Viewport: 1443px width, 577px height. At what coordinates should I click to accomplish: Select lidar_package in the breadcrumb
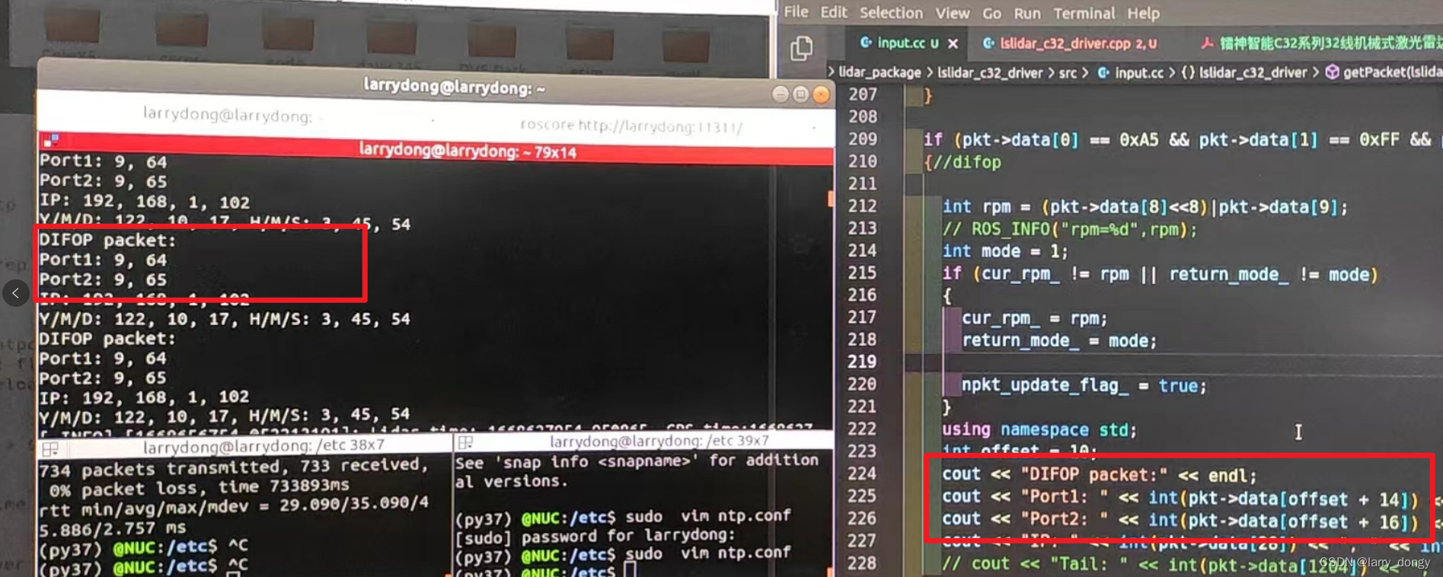point(880,72)
